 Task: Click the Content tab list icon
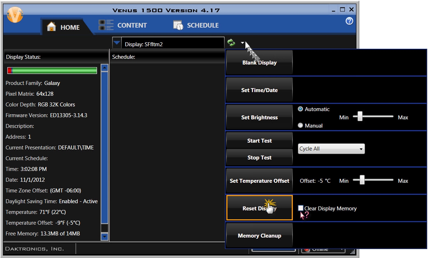pos(106,25)
